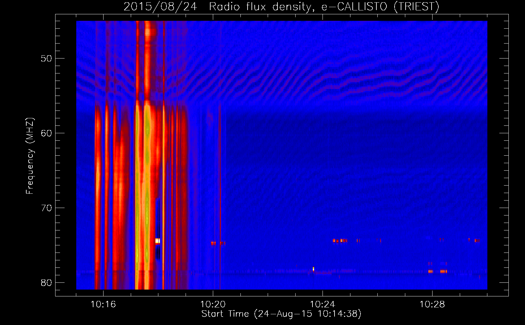Click the 60 MHz frequency tick label
The width and height of the screenshot is (525, 325).
pyautogui.click(x=47, y=133)
